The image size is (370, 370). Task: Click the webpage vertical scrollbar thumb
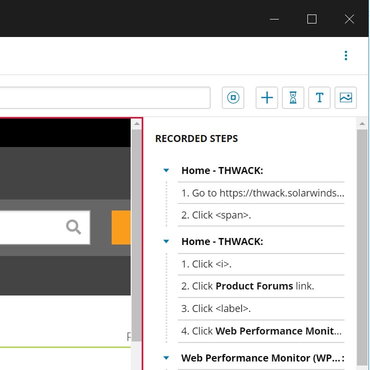(137, 235)
